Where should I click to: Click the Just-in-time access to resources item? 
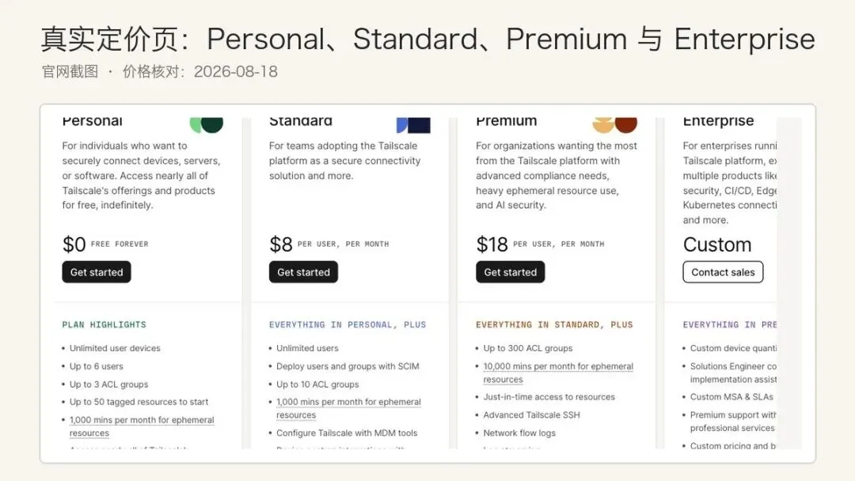point(549,397)
